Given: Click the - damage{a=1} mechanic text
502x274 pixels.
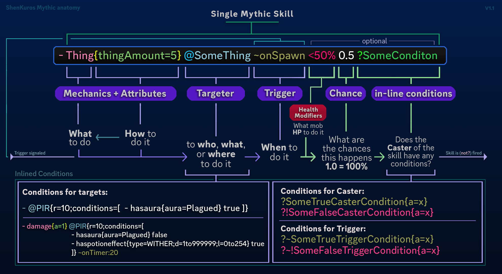Looking at the screenshot, I should [x=45, y=226].
